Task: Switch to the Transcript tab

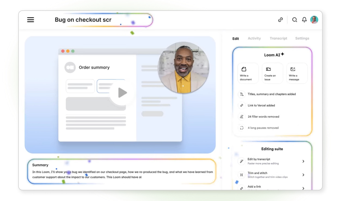Action: click(x=278, y=38)
